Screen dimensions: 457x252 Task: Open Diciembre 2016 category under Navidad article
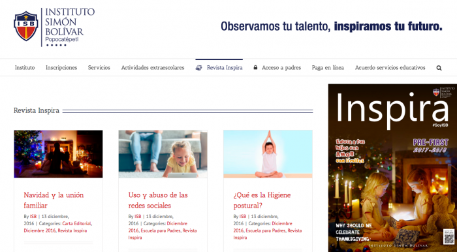[40, 230]
